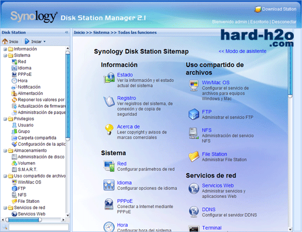The image size is (302, 232).
Task: Collapse the Almacenamiento tree node
Action: tap(5, 151)
